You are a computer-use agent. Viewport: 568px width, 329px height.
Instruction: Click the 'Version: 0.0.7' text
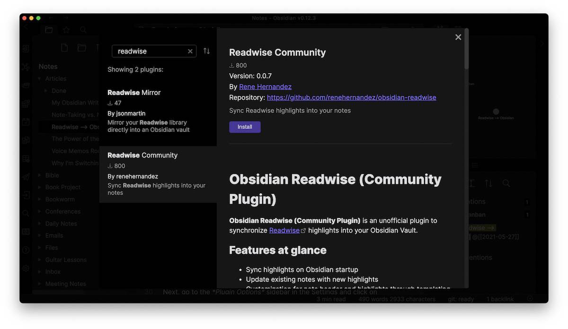pos(250,76)
